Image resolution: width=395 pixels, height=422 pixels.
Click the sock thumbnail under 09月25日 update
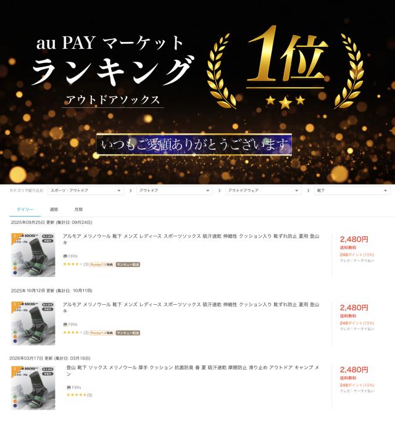coord(33,255)
